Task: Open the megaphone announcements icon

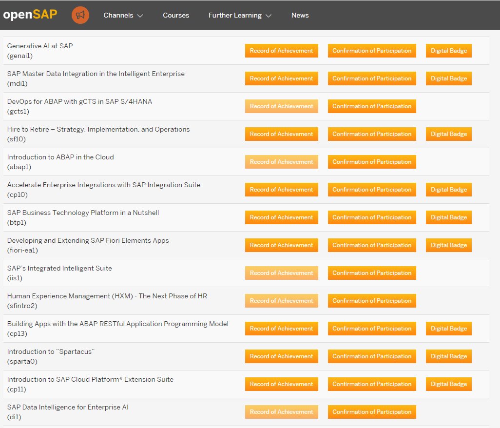Action: point(80,15)
